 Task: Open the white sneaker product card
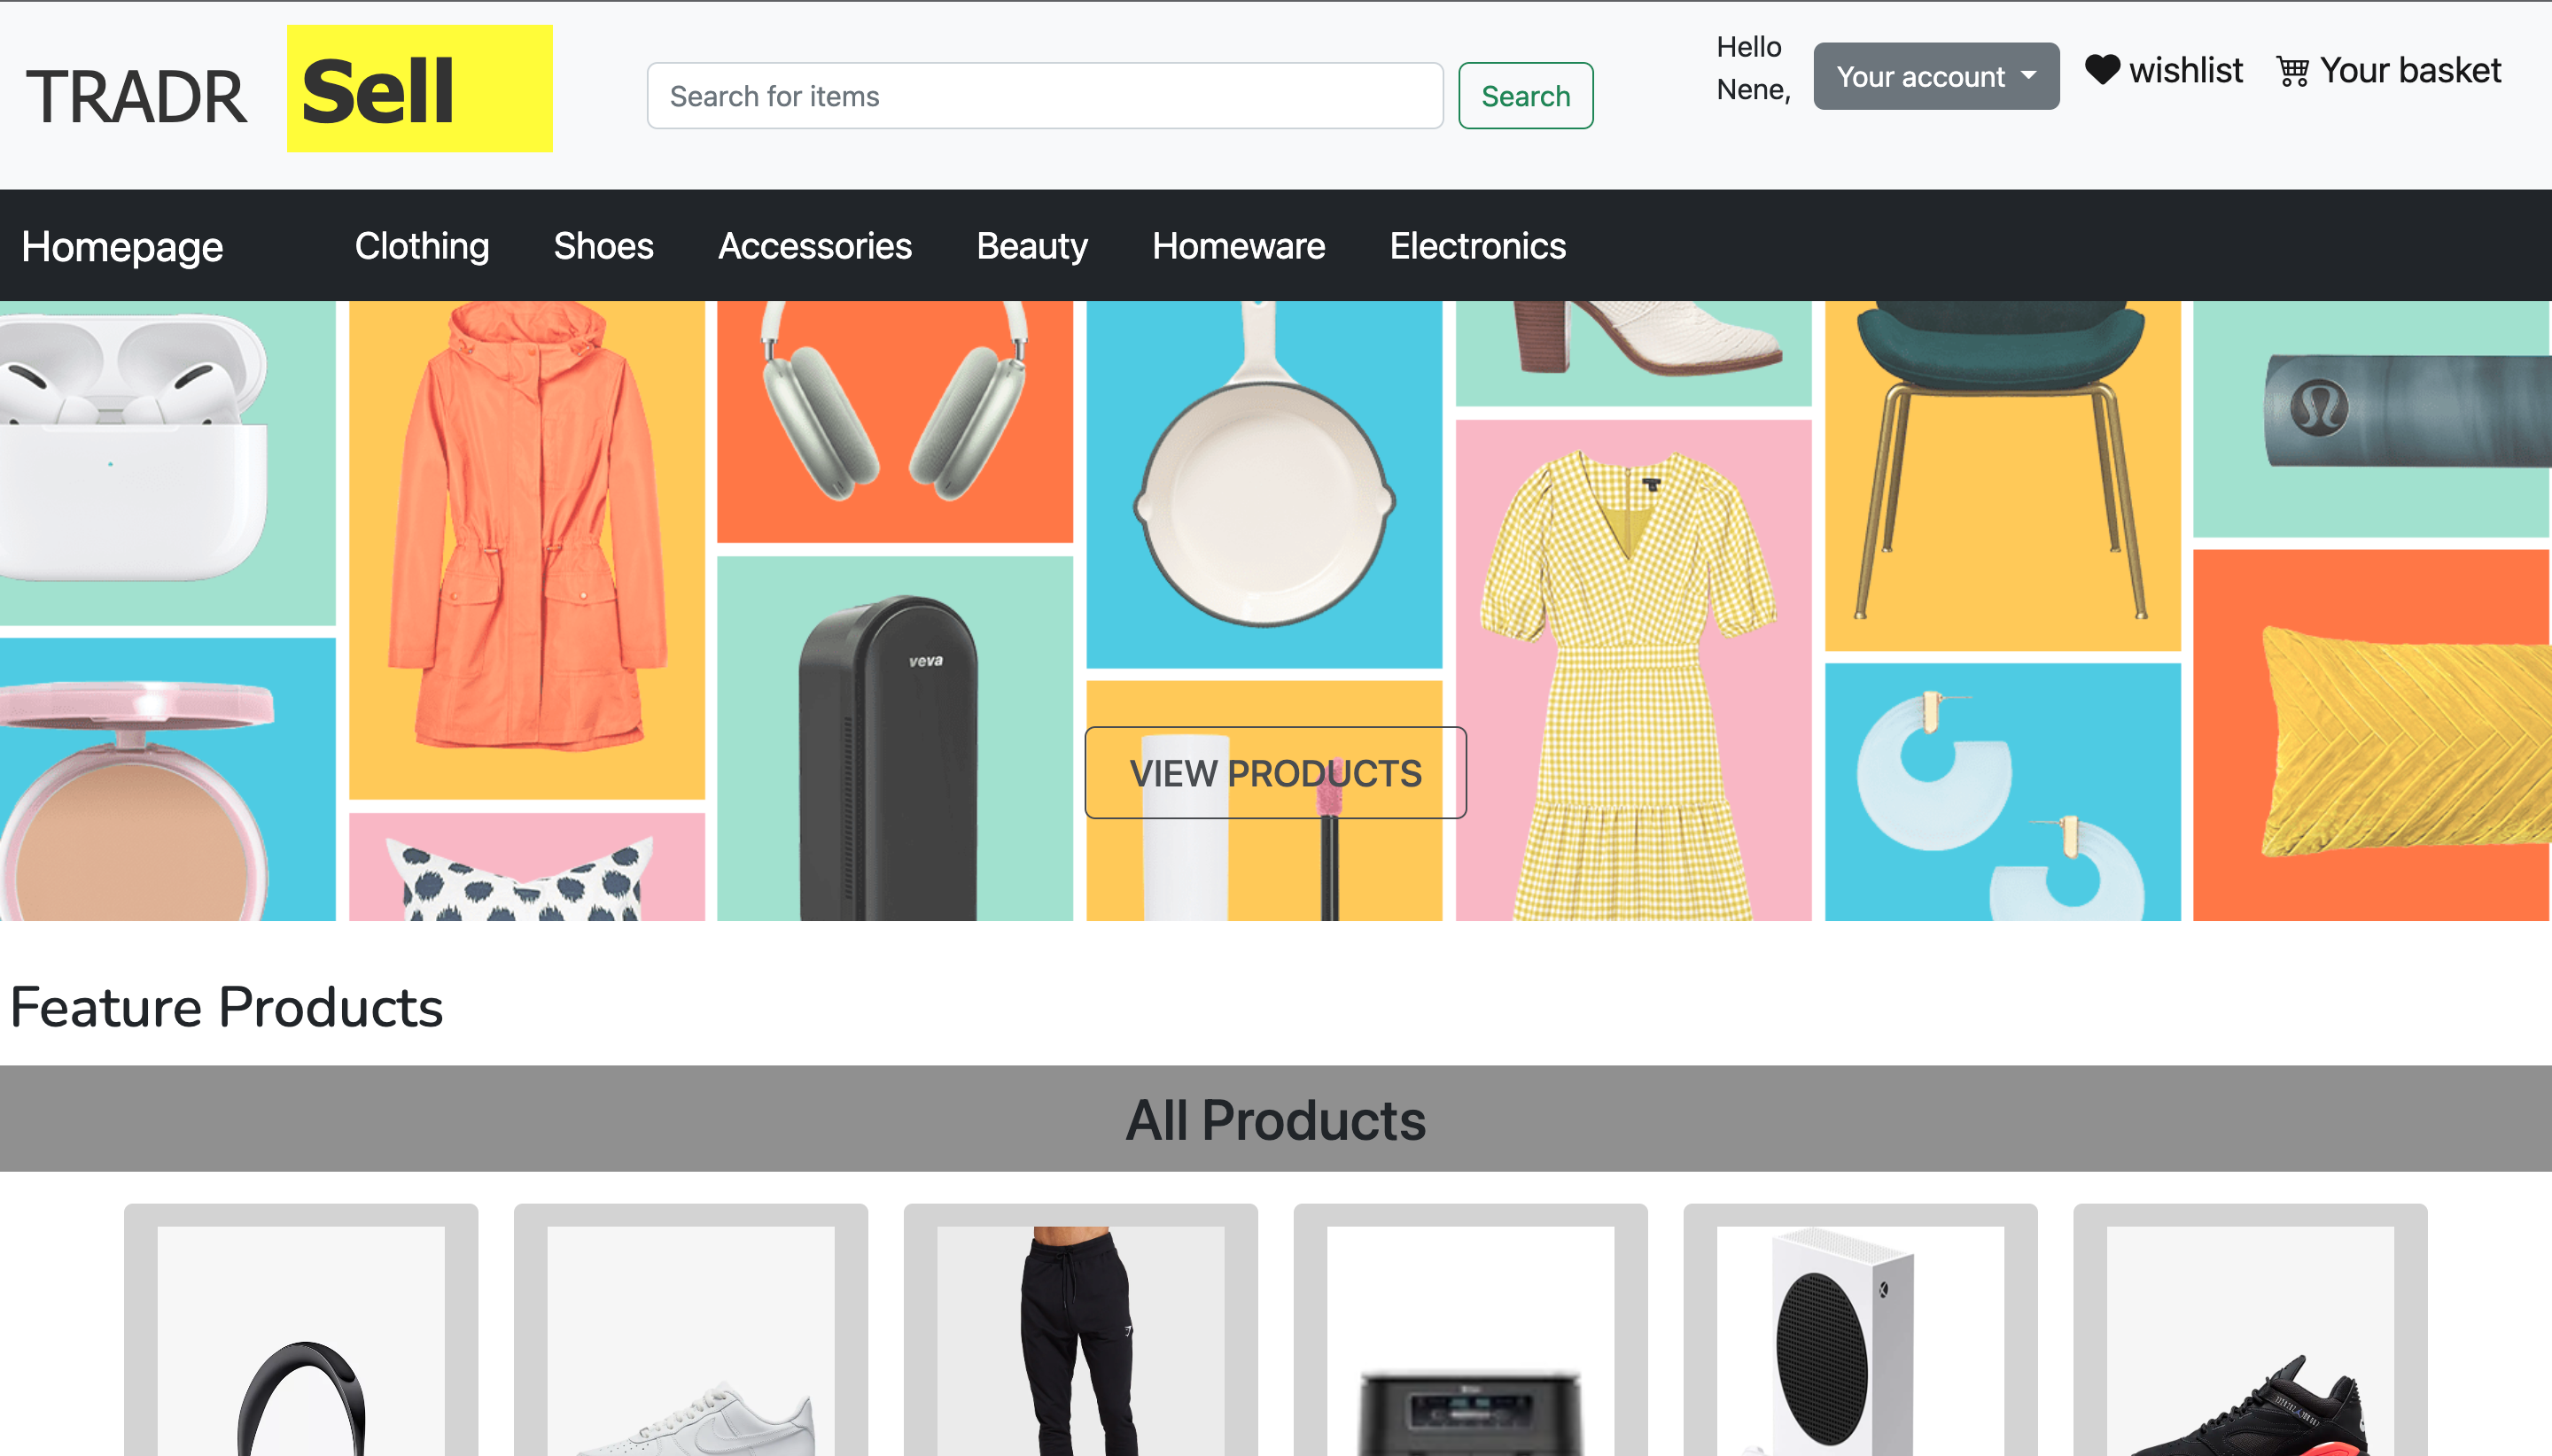(690, 1340)
